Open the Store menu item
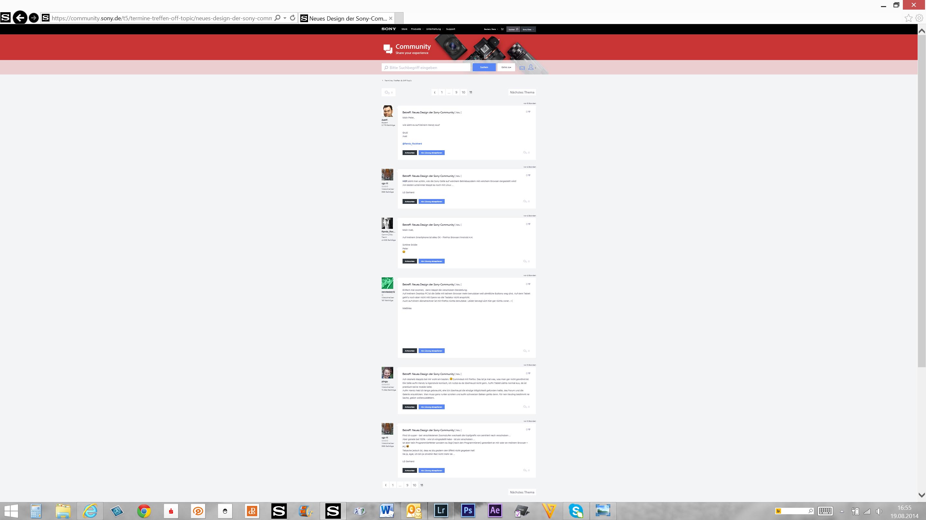Viewport: 926px width, 520px height. (x=404, y=29)
